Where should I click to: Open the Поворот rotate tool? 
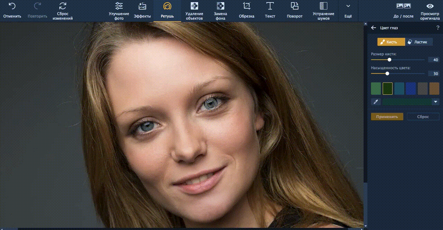pos(295,11)
